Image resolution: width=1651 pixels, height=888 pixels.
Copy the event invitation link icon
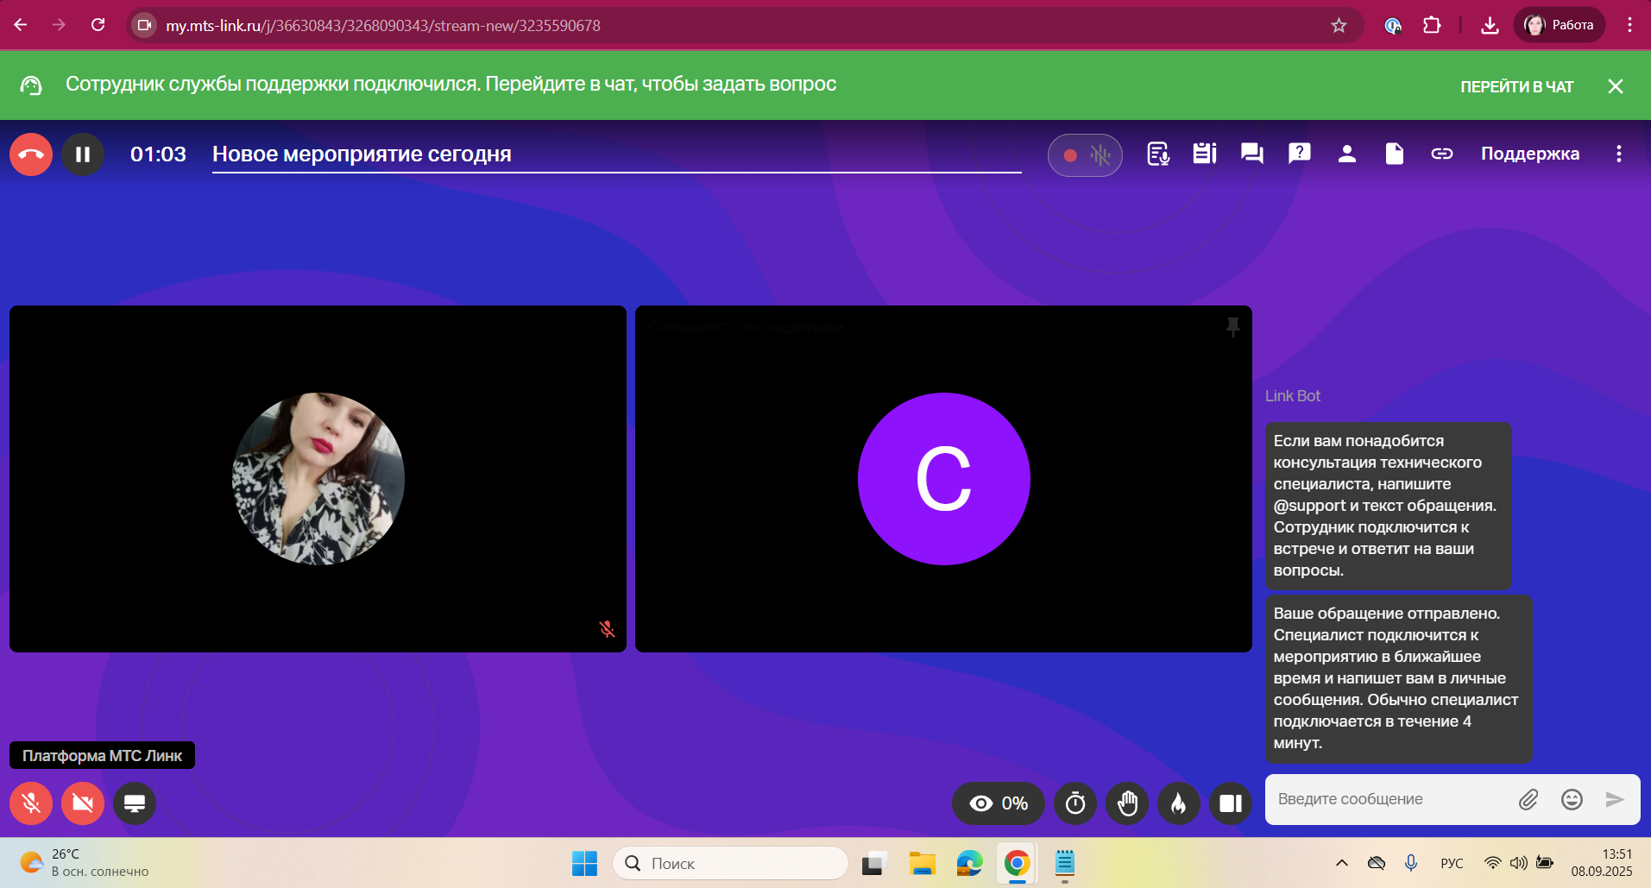point(1441,154)
